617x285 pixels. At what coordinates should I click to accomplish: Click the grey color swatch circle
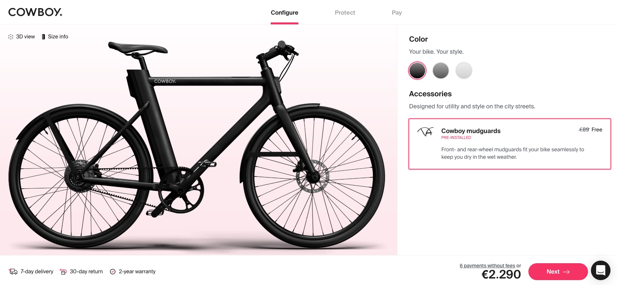point(440,70)
